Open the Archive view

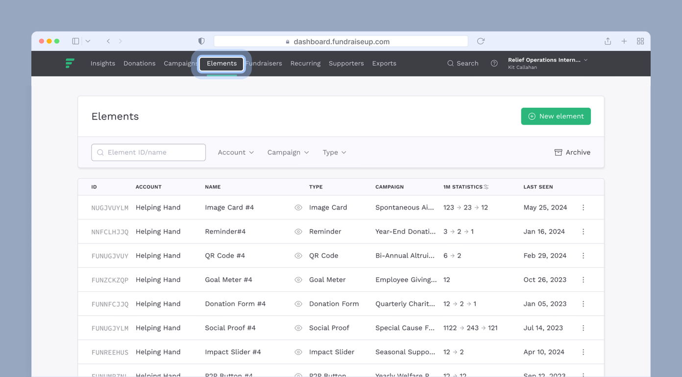coord(572,152)
